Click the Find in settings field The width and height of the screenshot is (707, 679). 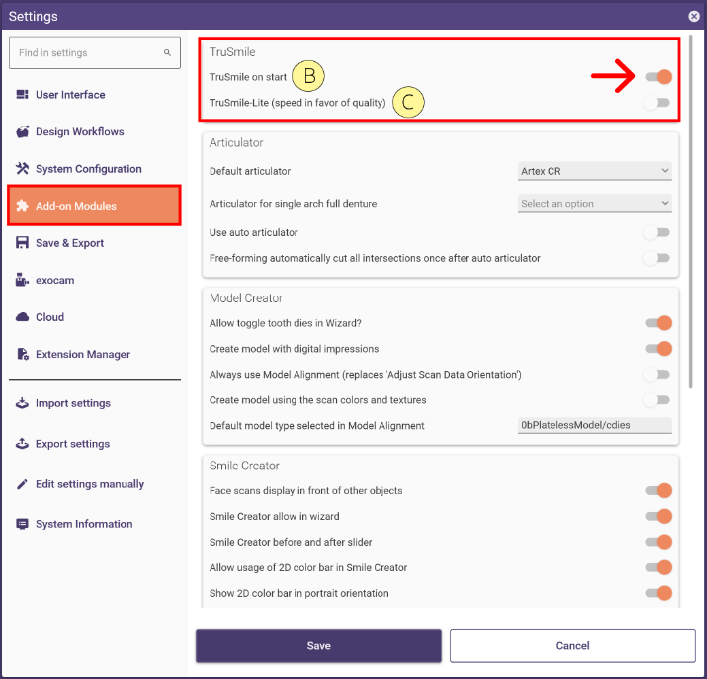[x=95, y=53]
